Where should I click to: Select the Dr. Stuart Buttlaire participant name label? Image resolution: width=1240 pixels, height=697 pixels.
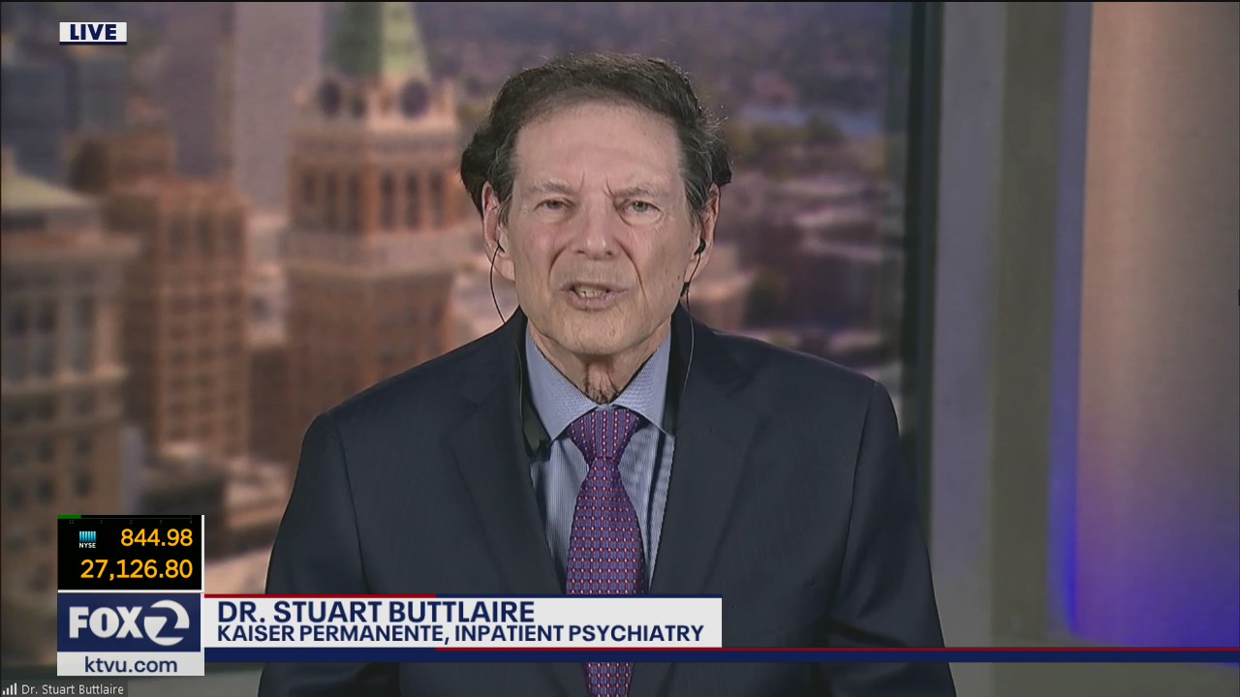pos(73,689)
